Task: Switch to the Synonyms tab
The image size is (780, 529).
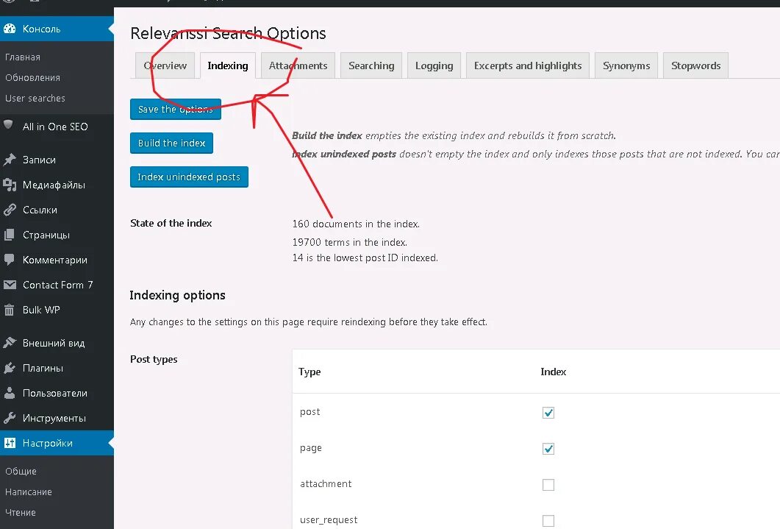Action: [x=626, y=65]
